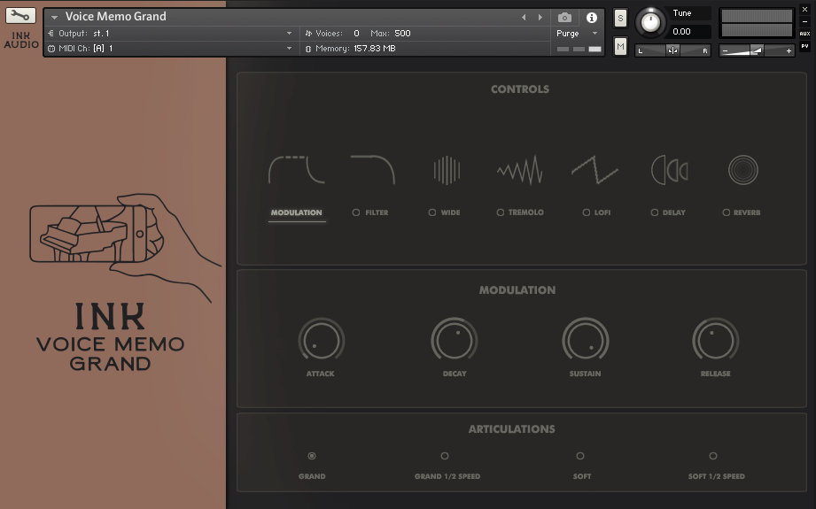Select the Soft articulation
Image resolution: width=816 pixels, height=509 pixels.
[580, 457]
